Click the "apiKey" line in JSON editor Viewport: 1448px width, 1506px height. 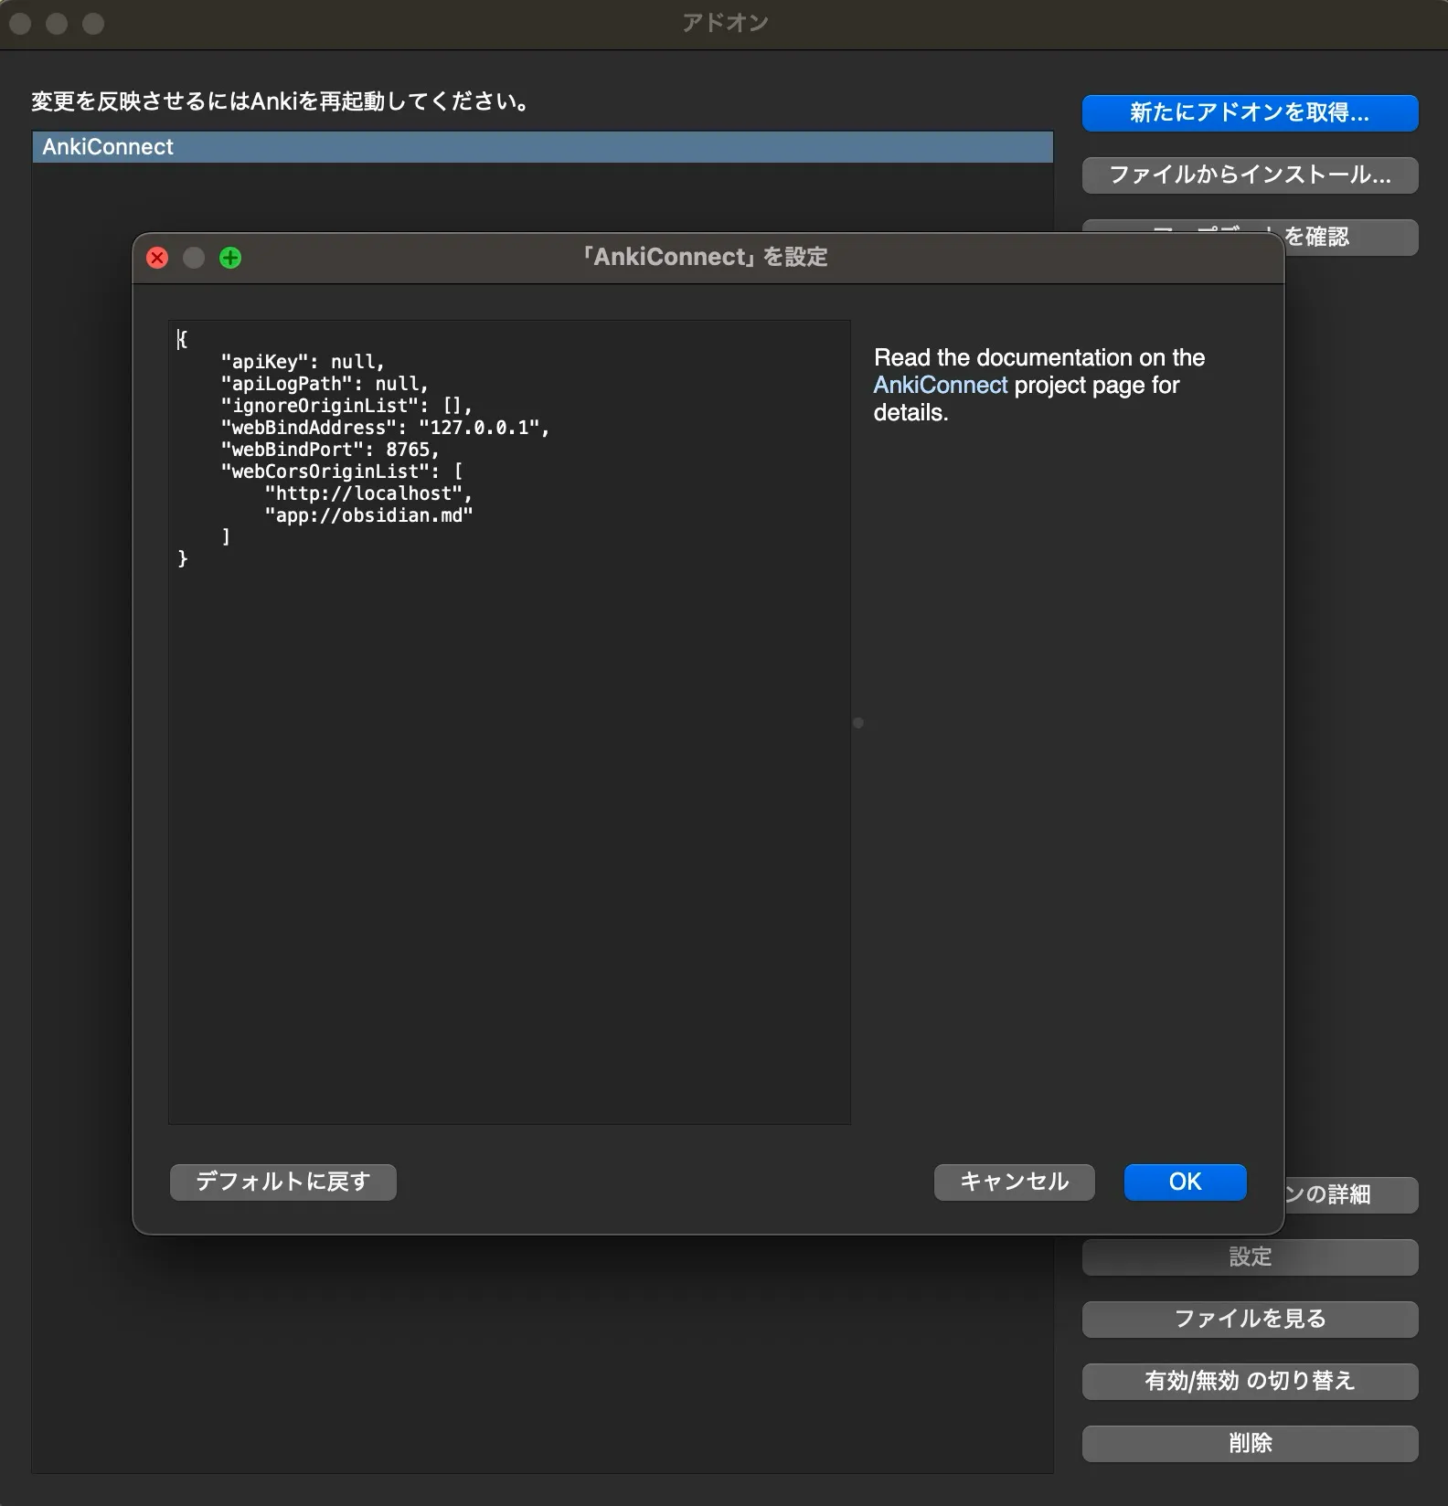[x=302, y=362]
